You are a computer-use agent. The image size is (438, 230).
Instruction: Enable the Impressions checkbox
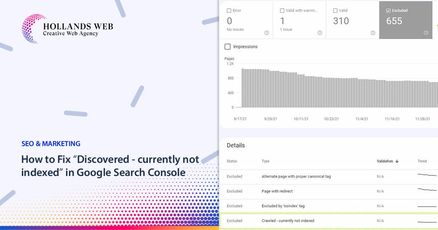(228, 47)
